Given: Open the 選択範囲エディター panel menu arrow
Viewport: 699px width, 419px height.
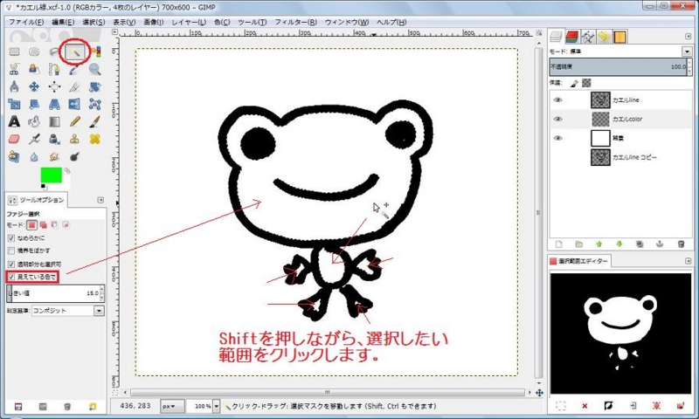Looking at the screenshot, I should [x=688, y=261].
